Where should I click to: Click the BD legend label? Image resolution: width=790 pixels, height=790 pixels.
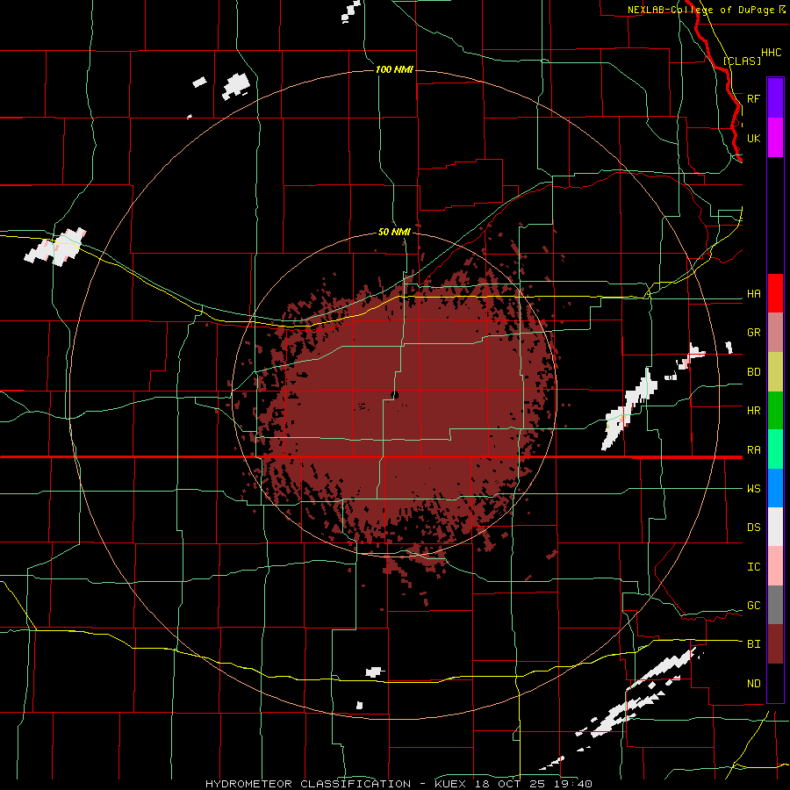coord(753,372)
